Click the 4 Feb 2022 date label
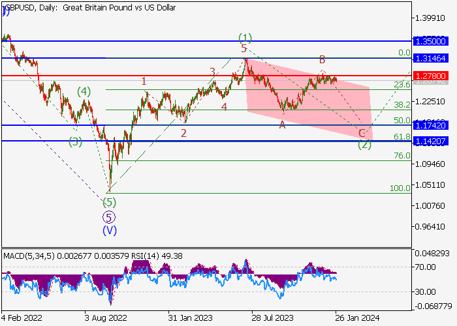The image size is (457, 326). pos(22,318)
